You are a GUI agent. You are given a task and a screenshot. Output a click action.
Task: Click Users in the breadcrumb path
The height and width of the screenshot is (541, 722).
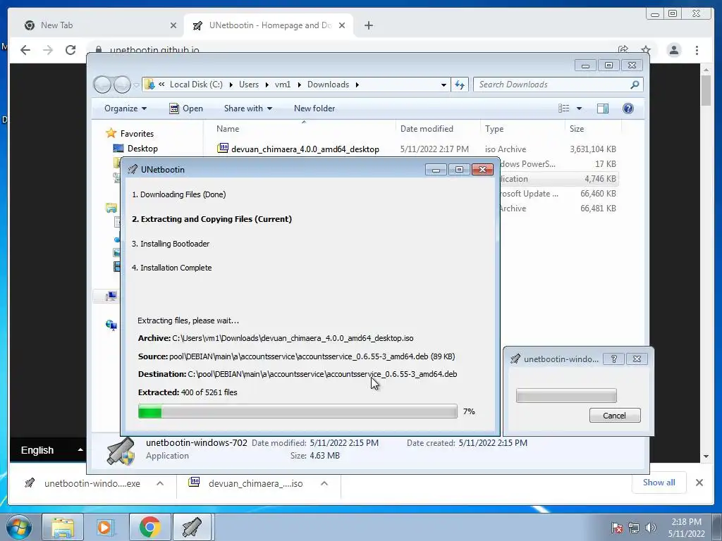tap(249, 85)
